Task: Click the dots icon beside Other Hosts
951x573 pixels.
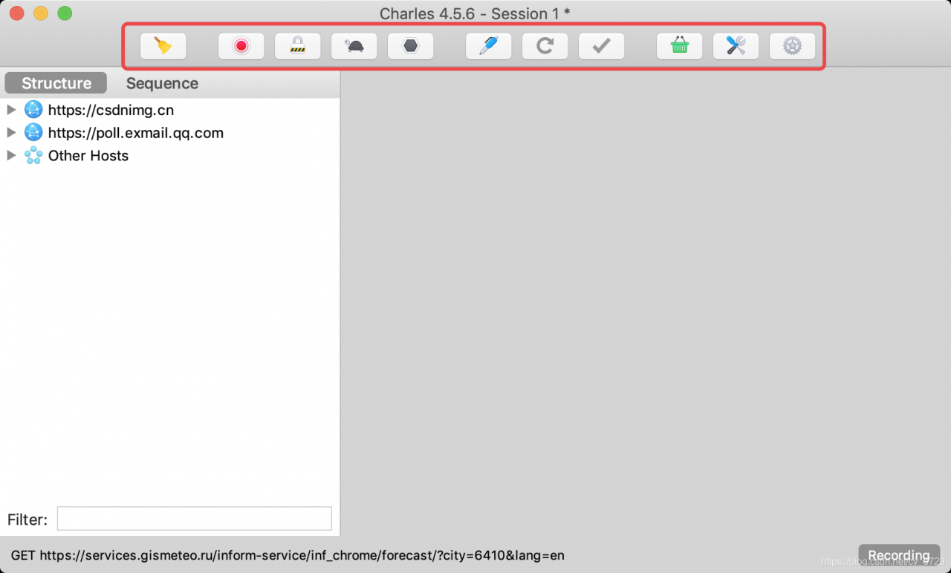Action: pyautogui.click(x=33, y=155)
